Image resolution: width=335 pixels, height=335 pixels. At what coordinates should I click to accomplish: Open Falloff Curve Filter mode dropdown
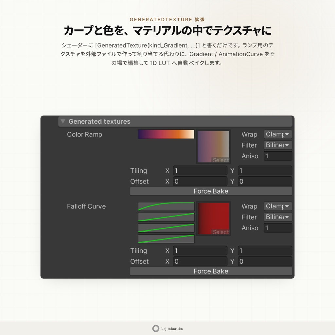tap(278, 217)
